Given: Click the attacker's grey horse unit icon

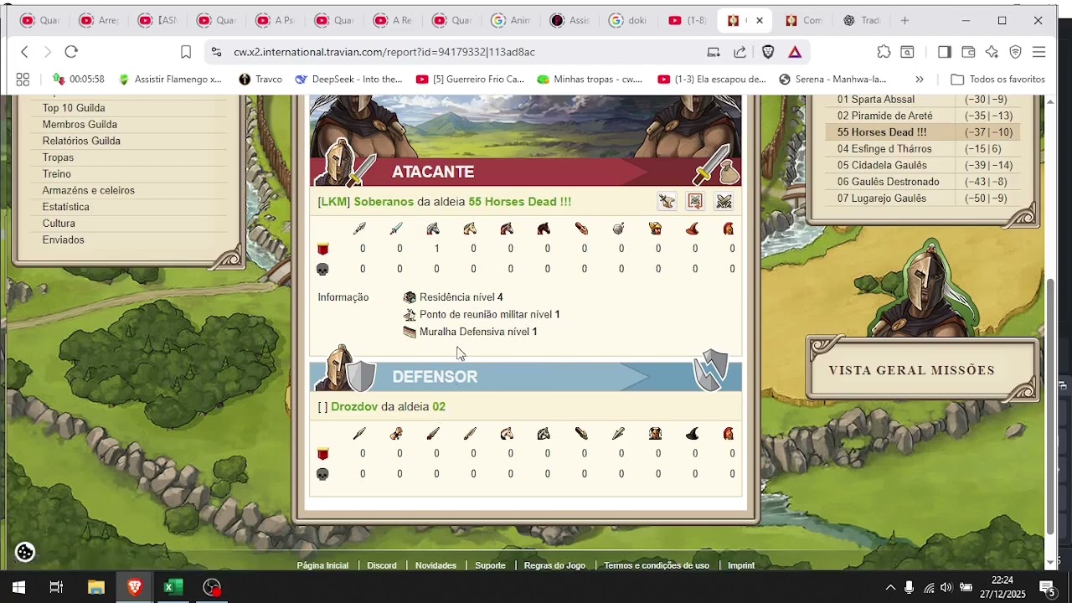Looking at the screenshot, I should pos(433,229).
